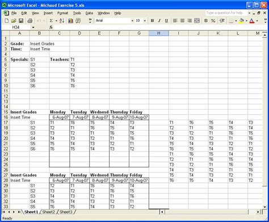Screen dimensions: 269x222
Task: Open the Name Box dropdown arrow
Action: [33, 27]
